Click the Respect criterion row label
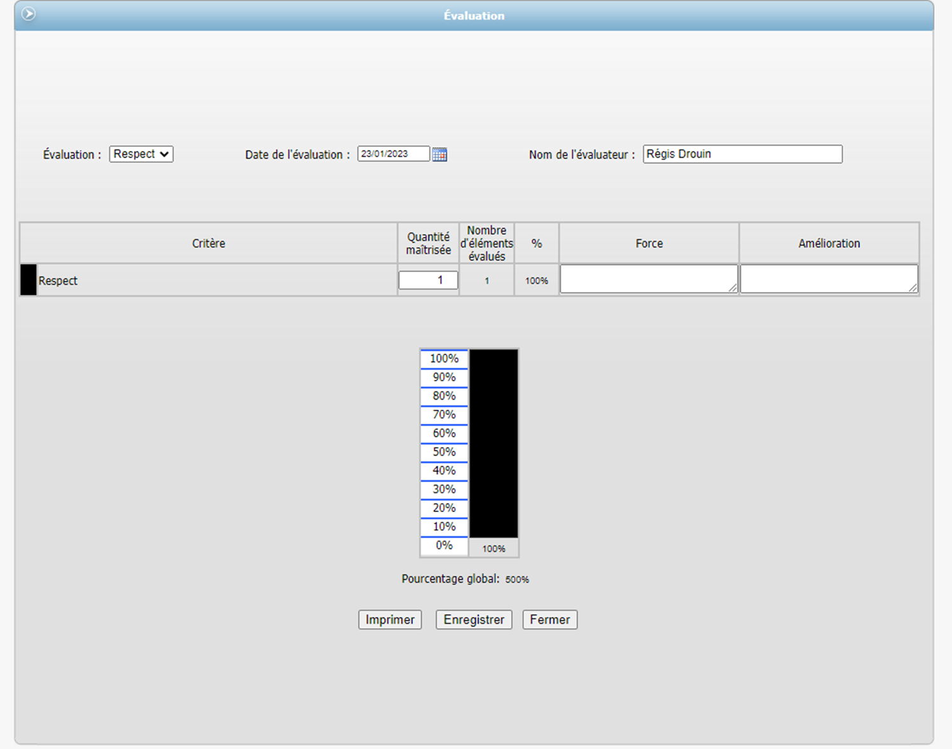Viewport: 952px width, 749px height. (58, 281)
